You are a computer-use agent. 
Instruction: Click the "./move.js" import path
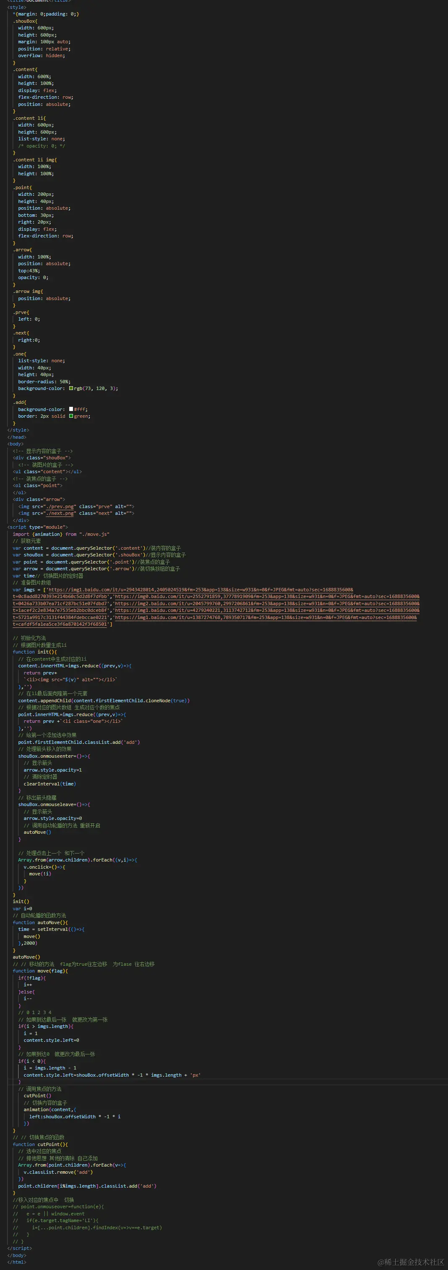(x=94, y=534)
